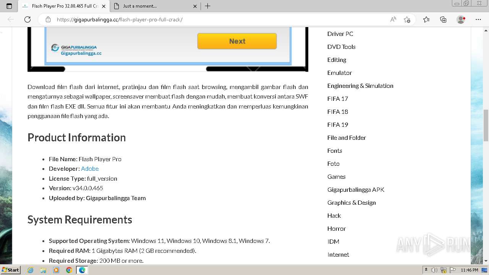
Task: Open the IDM category
Action: pos(333,241)
